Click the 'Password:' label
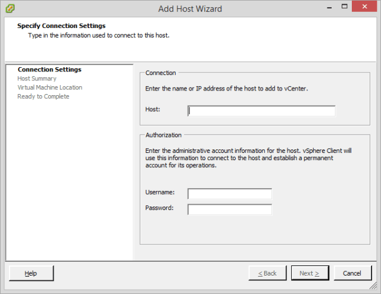The image size is (381, 294). [160, 208]
